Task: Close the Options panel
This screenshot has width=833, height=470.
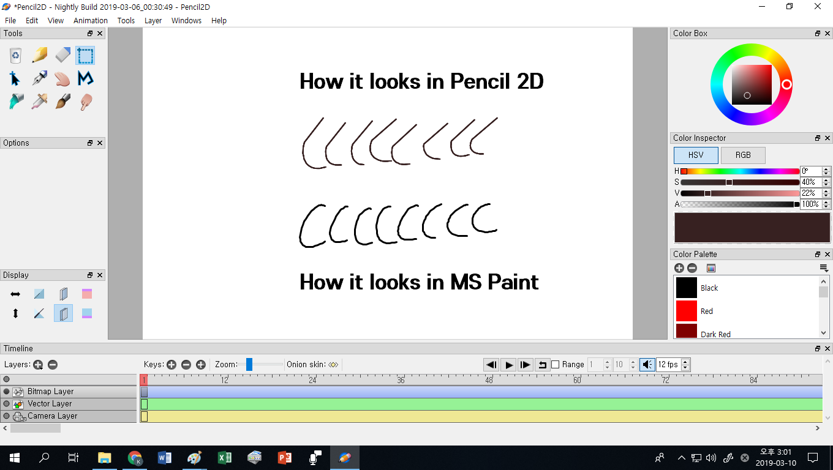Action: pyautogui.click(x=100, y=143)
